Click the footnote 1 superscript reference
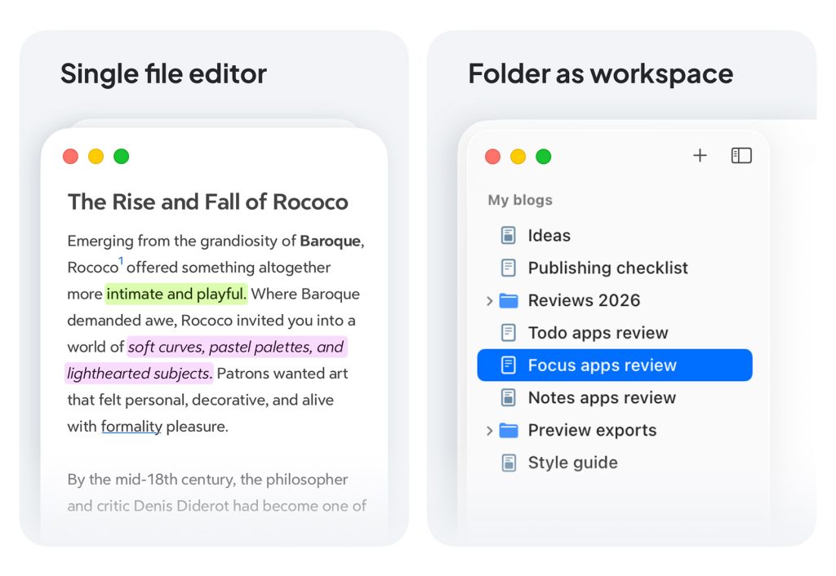The height and width of the screenshot is (576, 836). [x=121, y=260]
